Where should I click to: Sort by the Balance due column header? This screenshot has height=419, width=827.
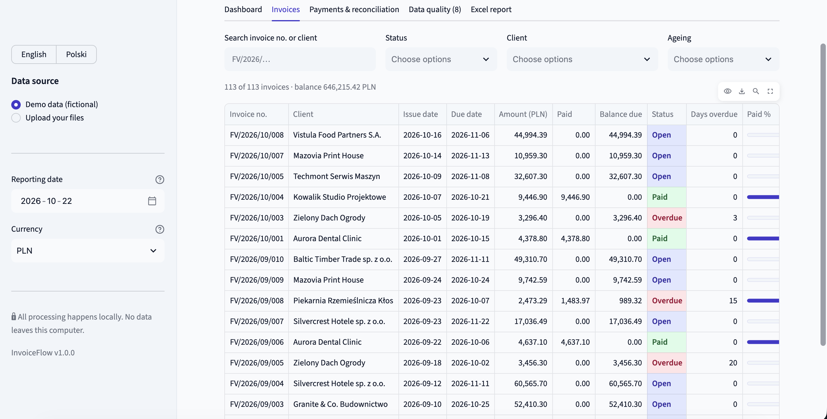[x=621, y=114]
